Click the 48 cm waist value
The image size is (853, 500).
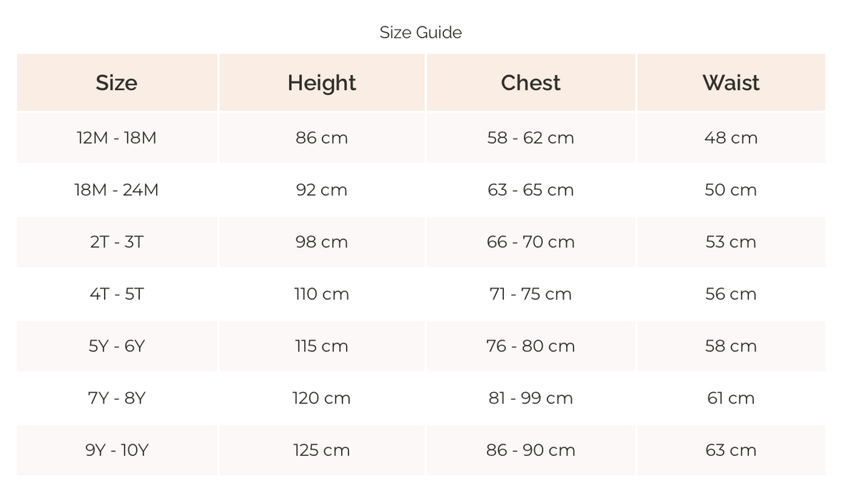[x=731, y=138]
